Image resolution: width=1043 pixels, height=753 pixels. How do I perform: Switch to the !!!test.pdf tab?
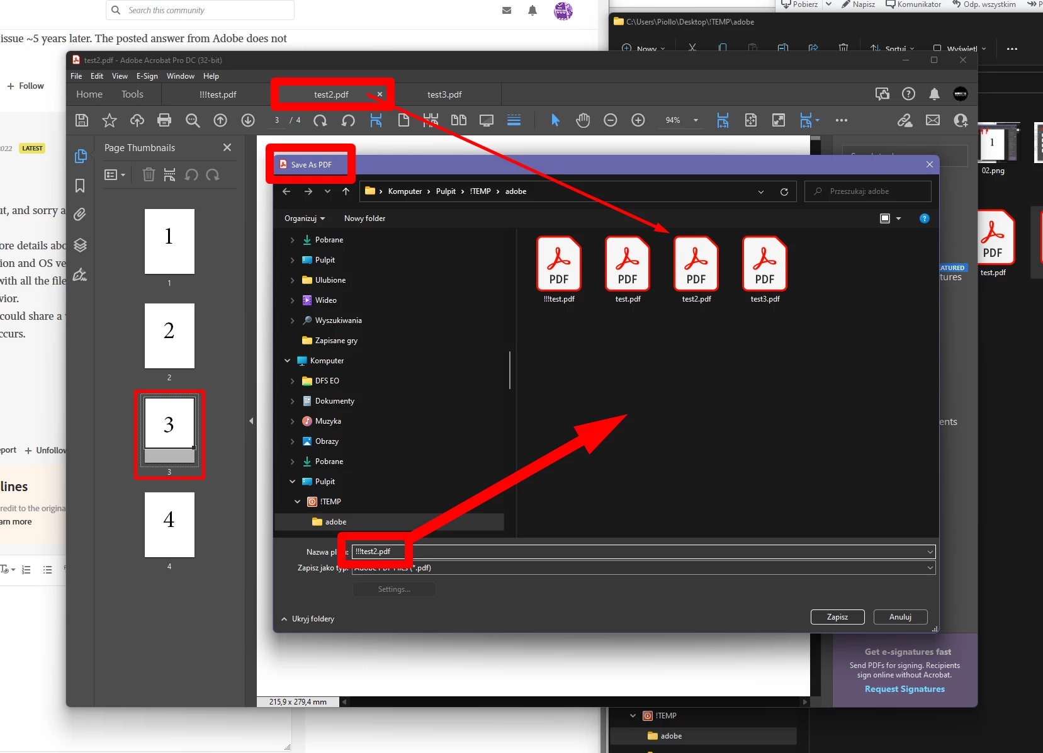coord(218,94)
